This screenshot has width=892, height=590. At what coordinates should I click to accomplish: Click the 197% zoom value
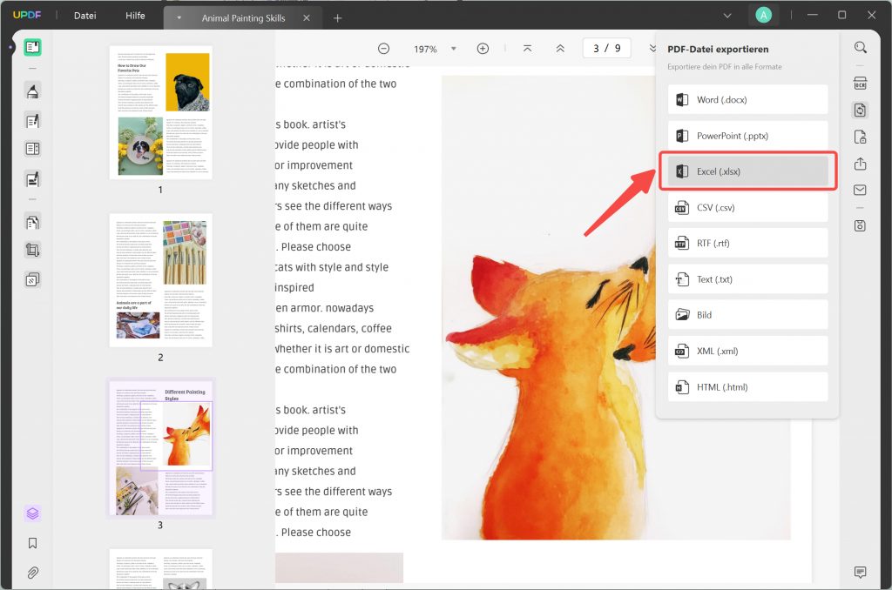(425, 50)
